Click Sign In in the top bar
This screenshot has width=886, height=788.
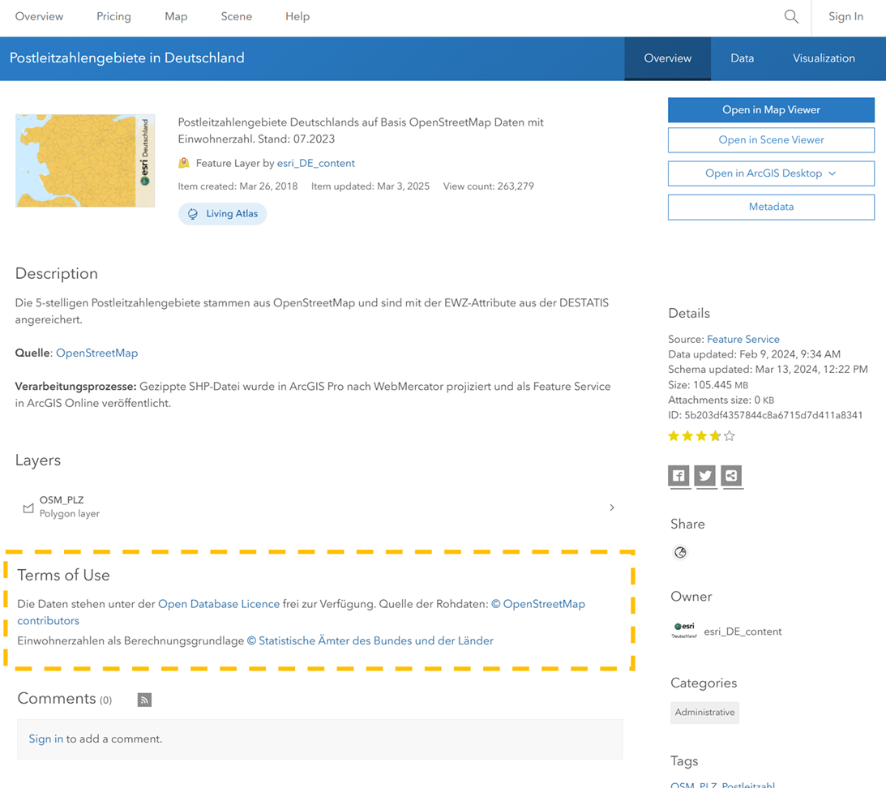[846, 16]
